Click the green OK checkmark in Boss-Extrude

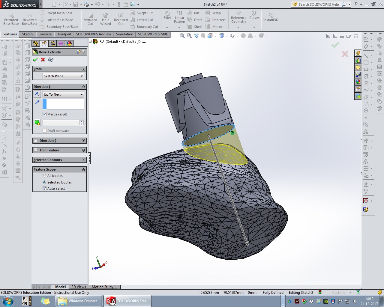coord(35,60)
